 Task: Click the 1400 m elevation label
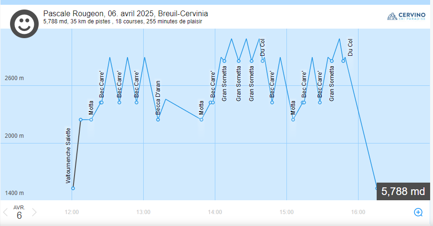point(15,193)
